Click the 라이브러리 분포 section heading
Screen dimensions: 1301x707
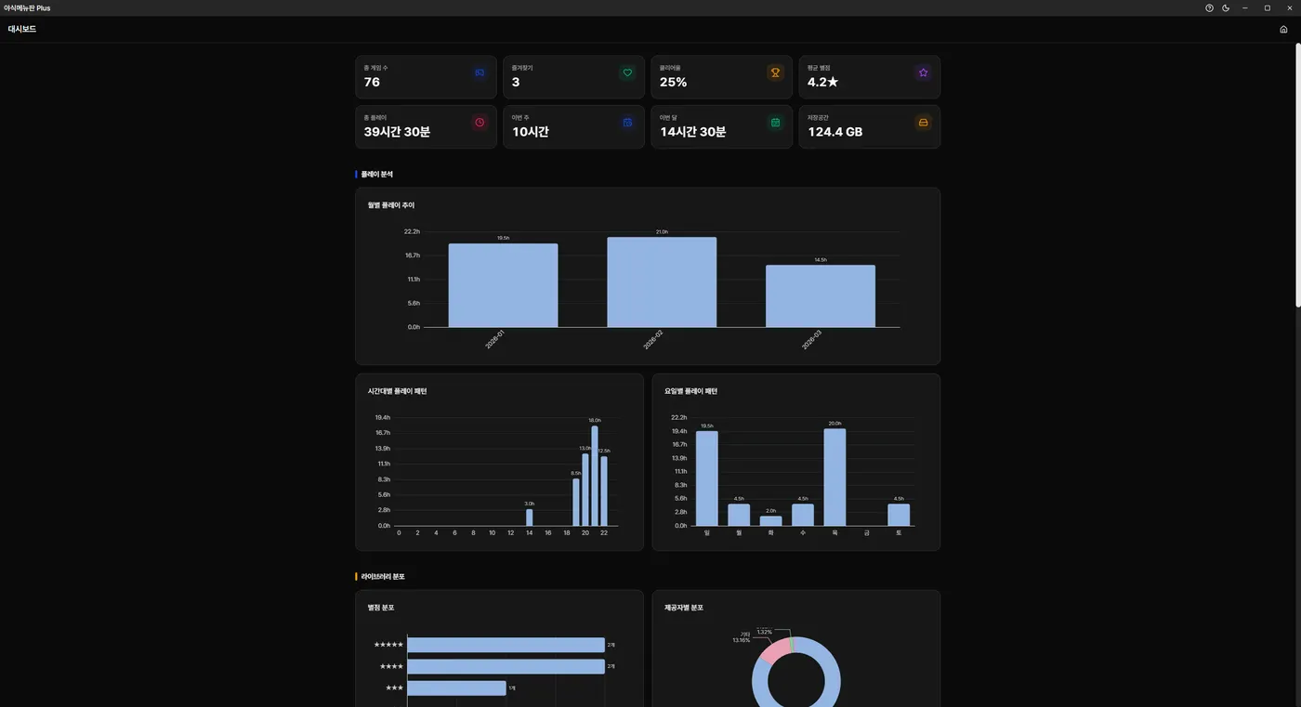tap(383, 577)
